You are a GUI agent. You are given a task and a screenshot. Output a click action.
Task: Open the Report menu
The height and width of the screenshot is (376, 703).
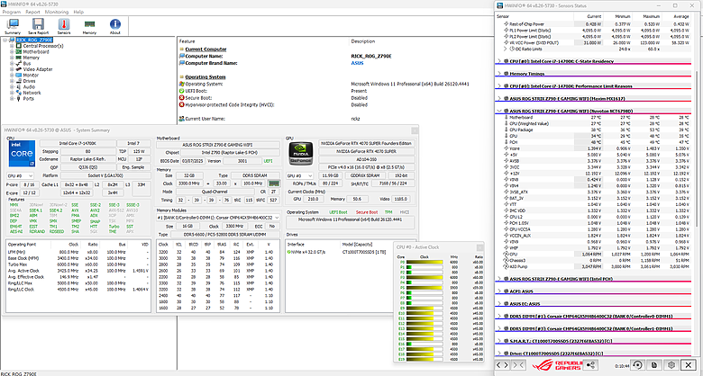click(x=32, y=12)
